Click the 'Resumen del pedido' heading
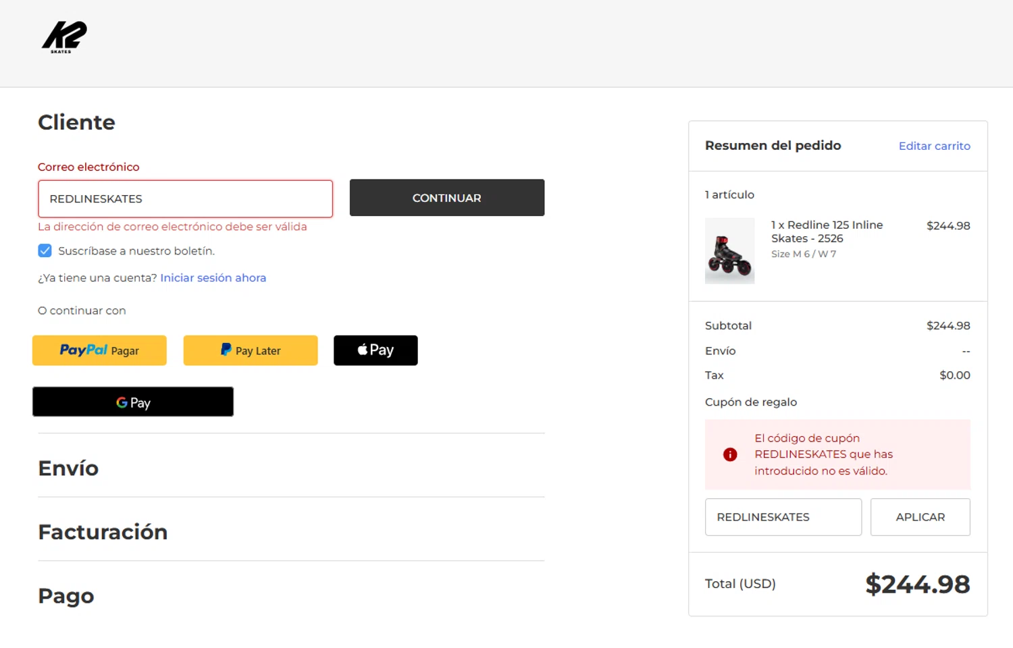This screenshot has height=648, width=1013. [773, 145]
